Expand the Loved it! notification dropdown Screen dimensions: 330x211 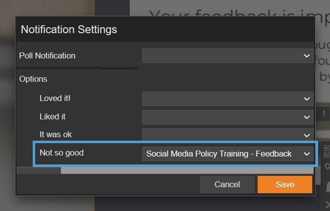[227, 99]
